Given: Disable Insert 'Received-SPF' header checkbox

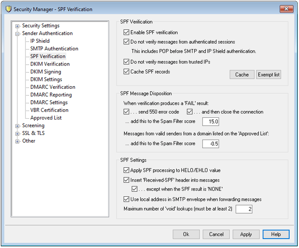Looking at the screenshot, I should [x=126, y=180].
